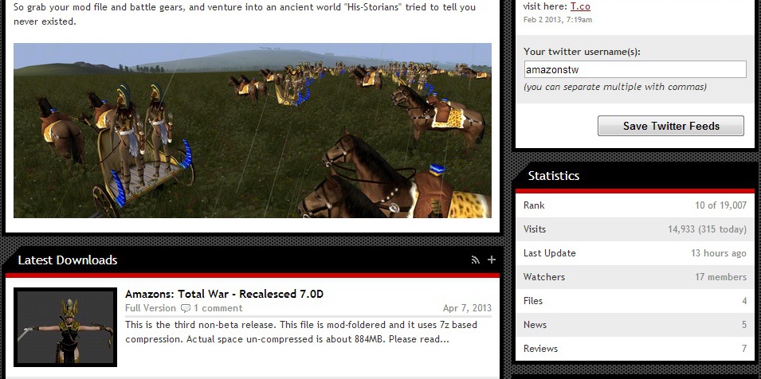Open the Latest Downloads RSS feed icon
The height and width of the screenshot is (379, 761).
coord(476,260)
